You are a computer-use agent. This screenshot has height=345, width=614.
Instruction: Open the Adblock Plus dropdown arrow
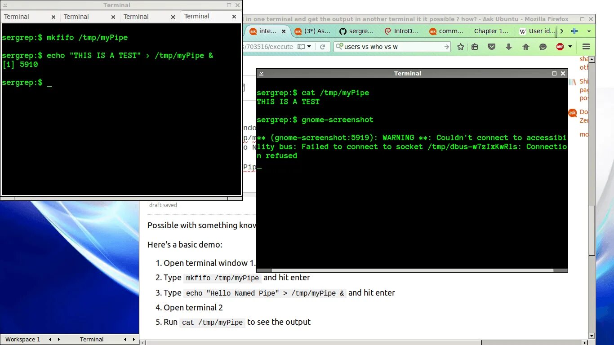pos(569,47)
